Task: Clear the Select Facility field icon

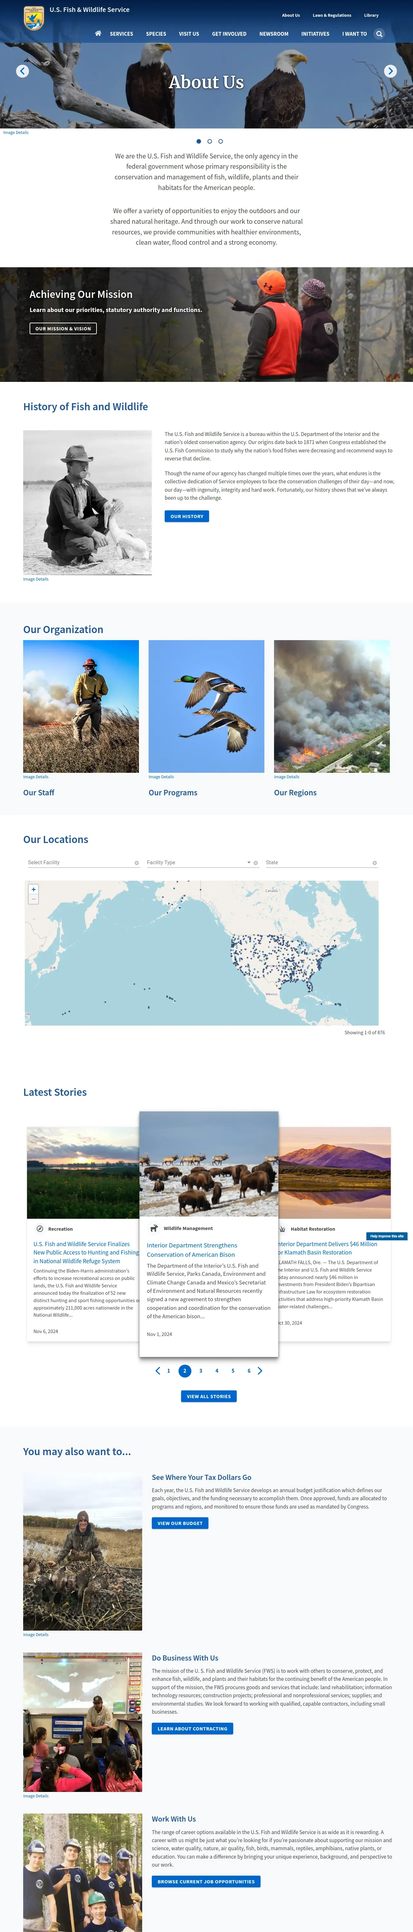Action: 136,863
